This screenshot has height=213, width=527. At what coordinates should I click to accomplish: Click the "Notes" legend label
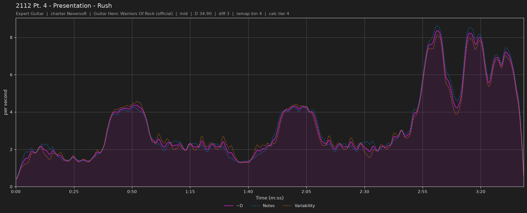pos(269,206)
